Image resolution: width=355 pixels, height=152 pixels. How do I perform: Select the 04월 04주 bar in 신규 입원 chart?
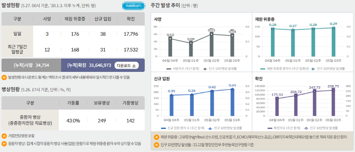172,105
